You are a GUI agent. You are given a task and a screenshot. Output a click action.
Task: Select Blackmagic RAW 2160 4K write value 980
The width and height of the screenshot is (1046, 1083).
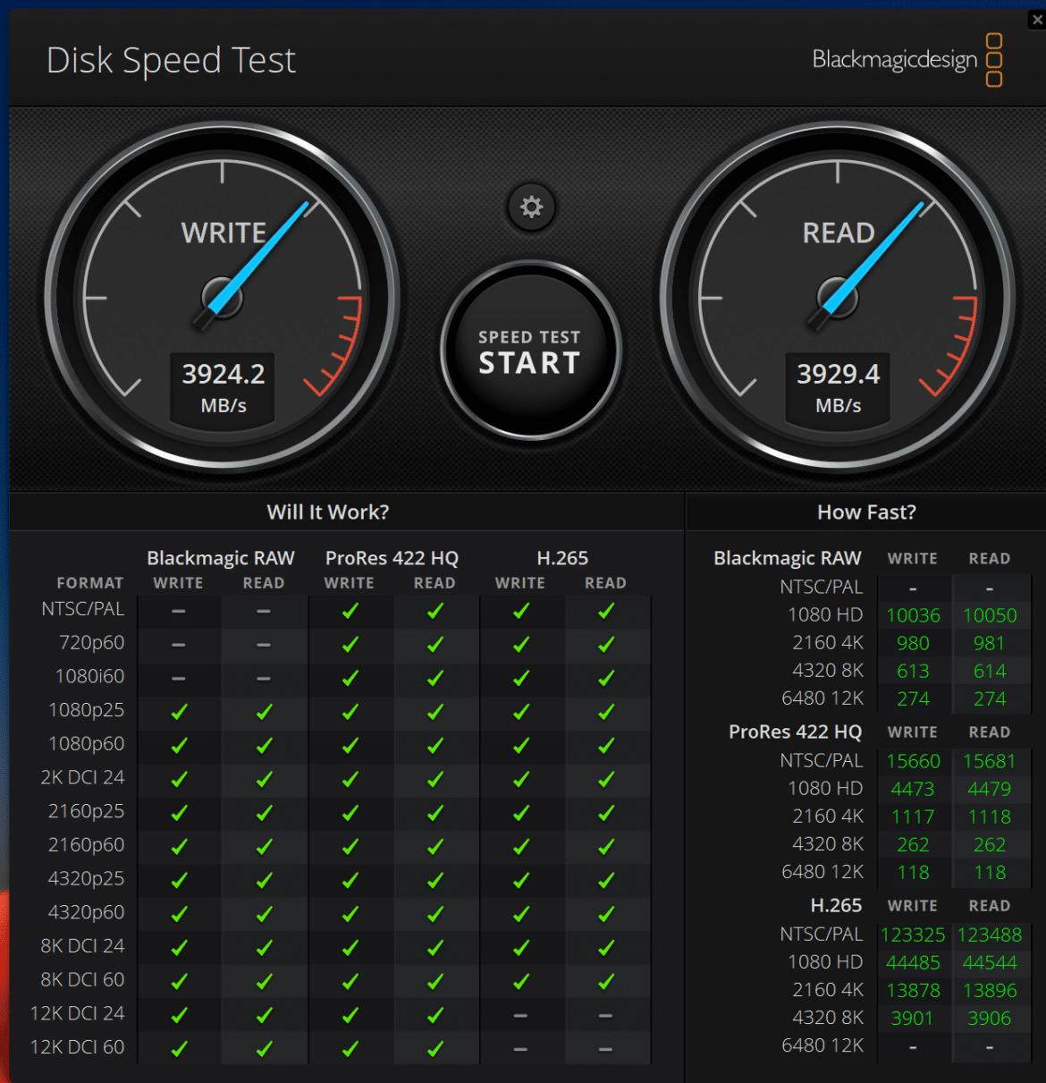point(913,643)
